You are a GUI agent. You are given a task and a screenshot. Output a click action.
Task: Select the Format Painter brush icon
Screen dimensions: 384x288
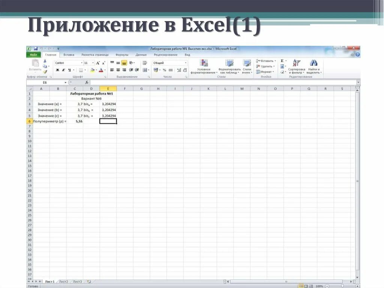pos(45,72)
